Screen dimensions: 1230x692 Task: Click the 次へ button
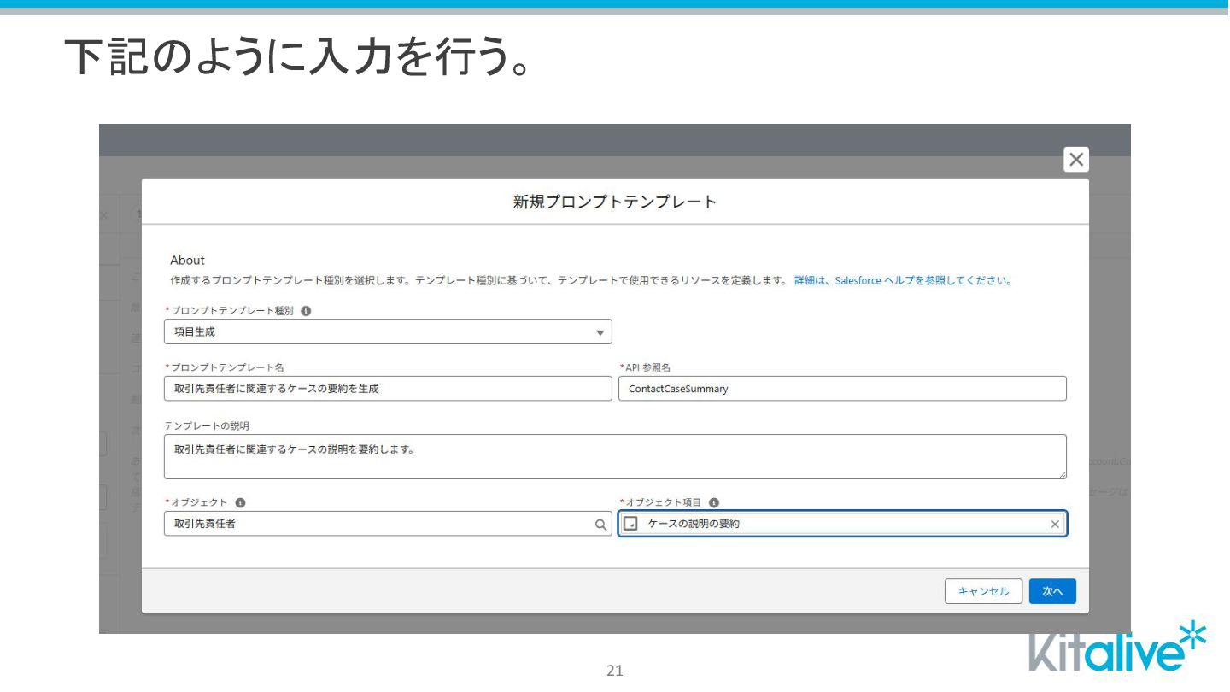(x=1052, y=591)
